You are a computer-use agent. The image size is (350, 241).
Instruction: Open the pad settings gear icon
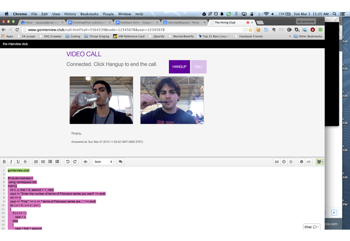[301, 161]
